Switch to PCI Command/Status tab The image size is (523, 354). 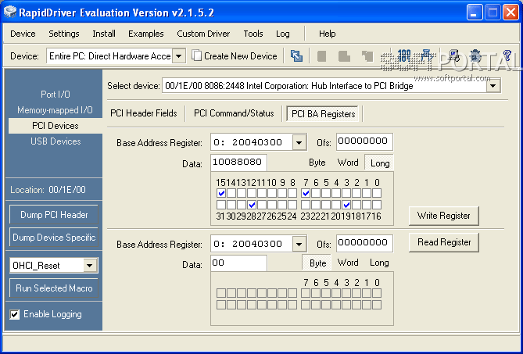coord(234,113)
